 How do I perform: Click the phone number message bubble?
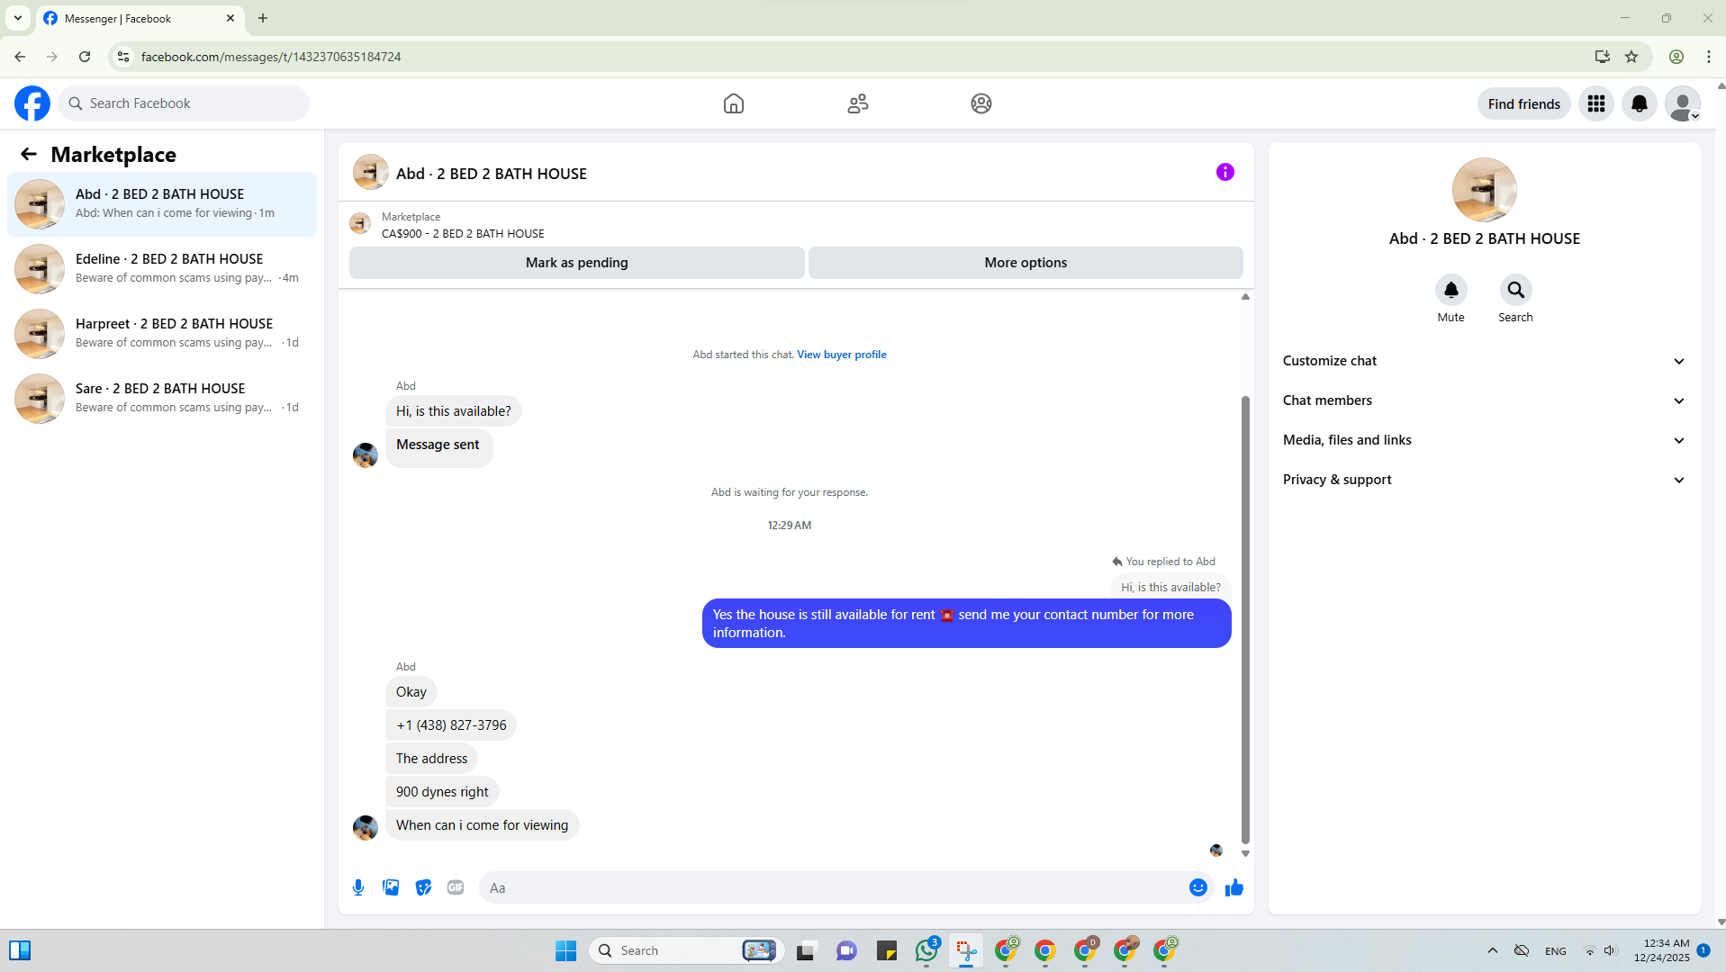tap(451, 725)
